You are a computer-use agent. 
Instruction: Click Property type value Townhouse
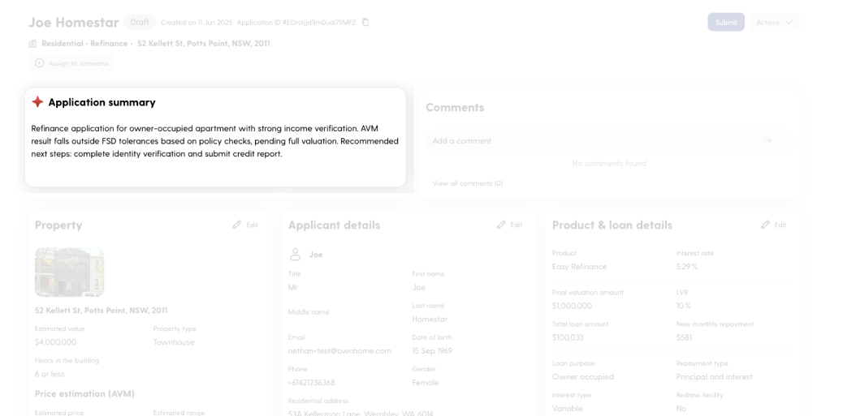pos(174,342)
